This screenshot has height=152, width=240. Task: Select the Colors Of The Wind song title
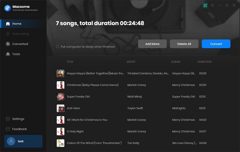click(94, 143)
